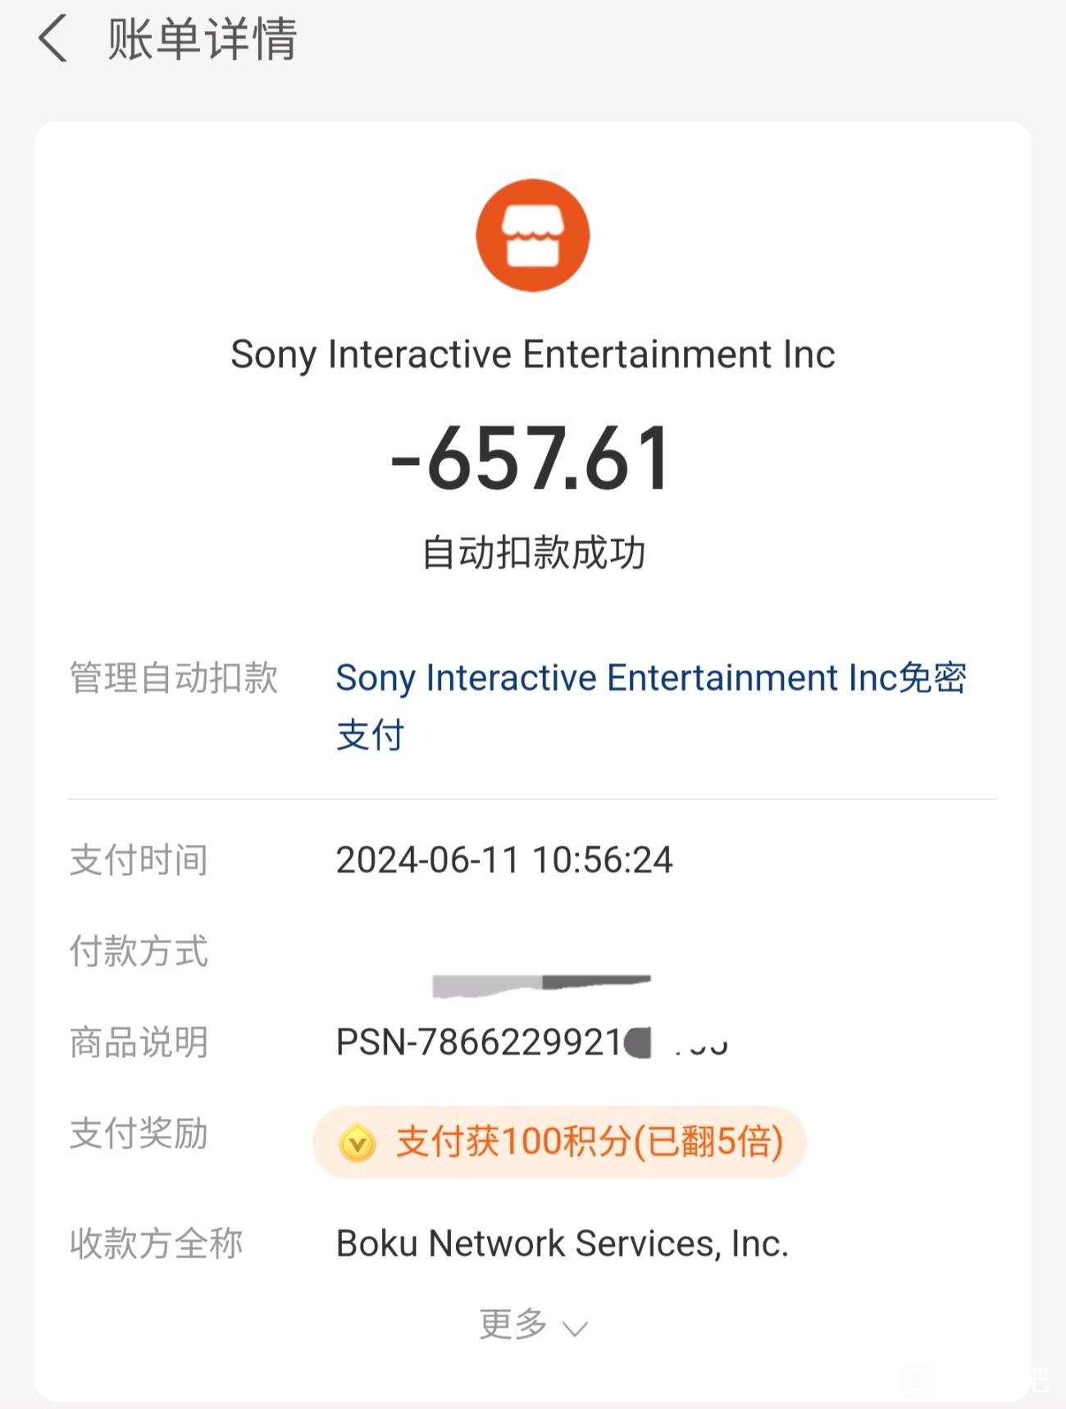Tap the -657.61 amount text
This screenshot has width=1066, height=1409.
(531, 458)
